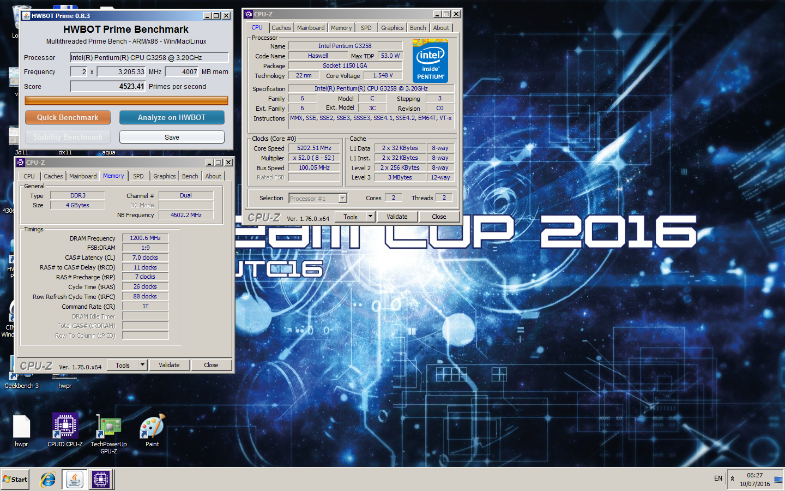
Task: Open SPD tab in CPU-Z CPU window
Action: [366, 28]
